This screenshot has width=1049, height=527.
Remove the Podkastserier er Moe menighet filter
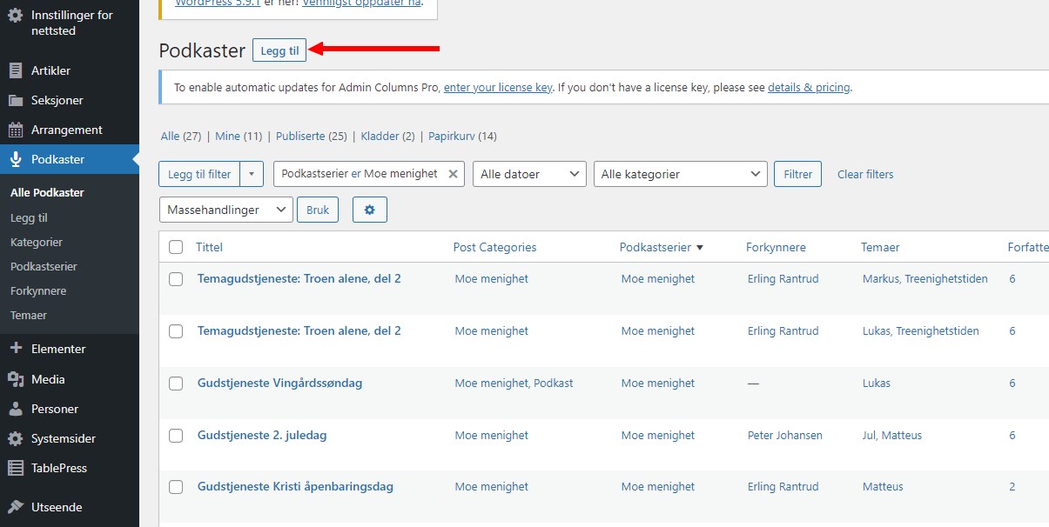pos(453,174)
